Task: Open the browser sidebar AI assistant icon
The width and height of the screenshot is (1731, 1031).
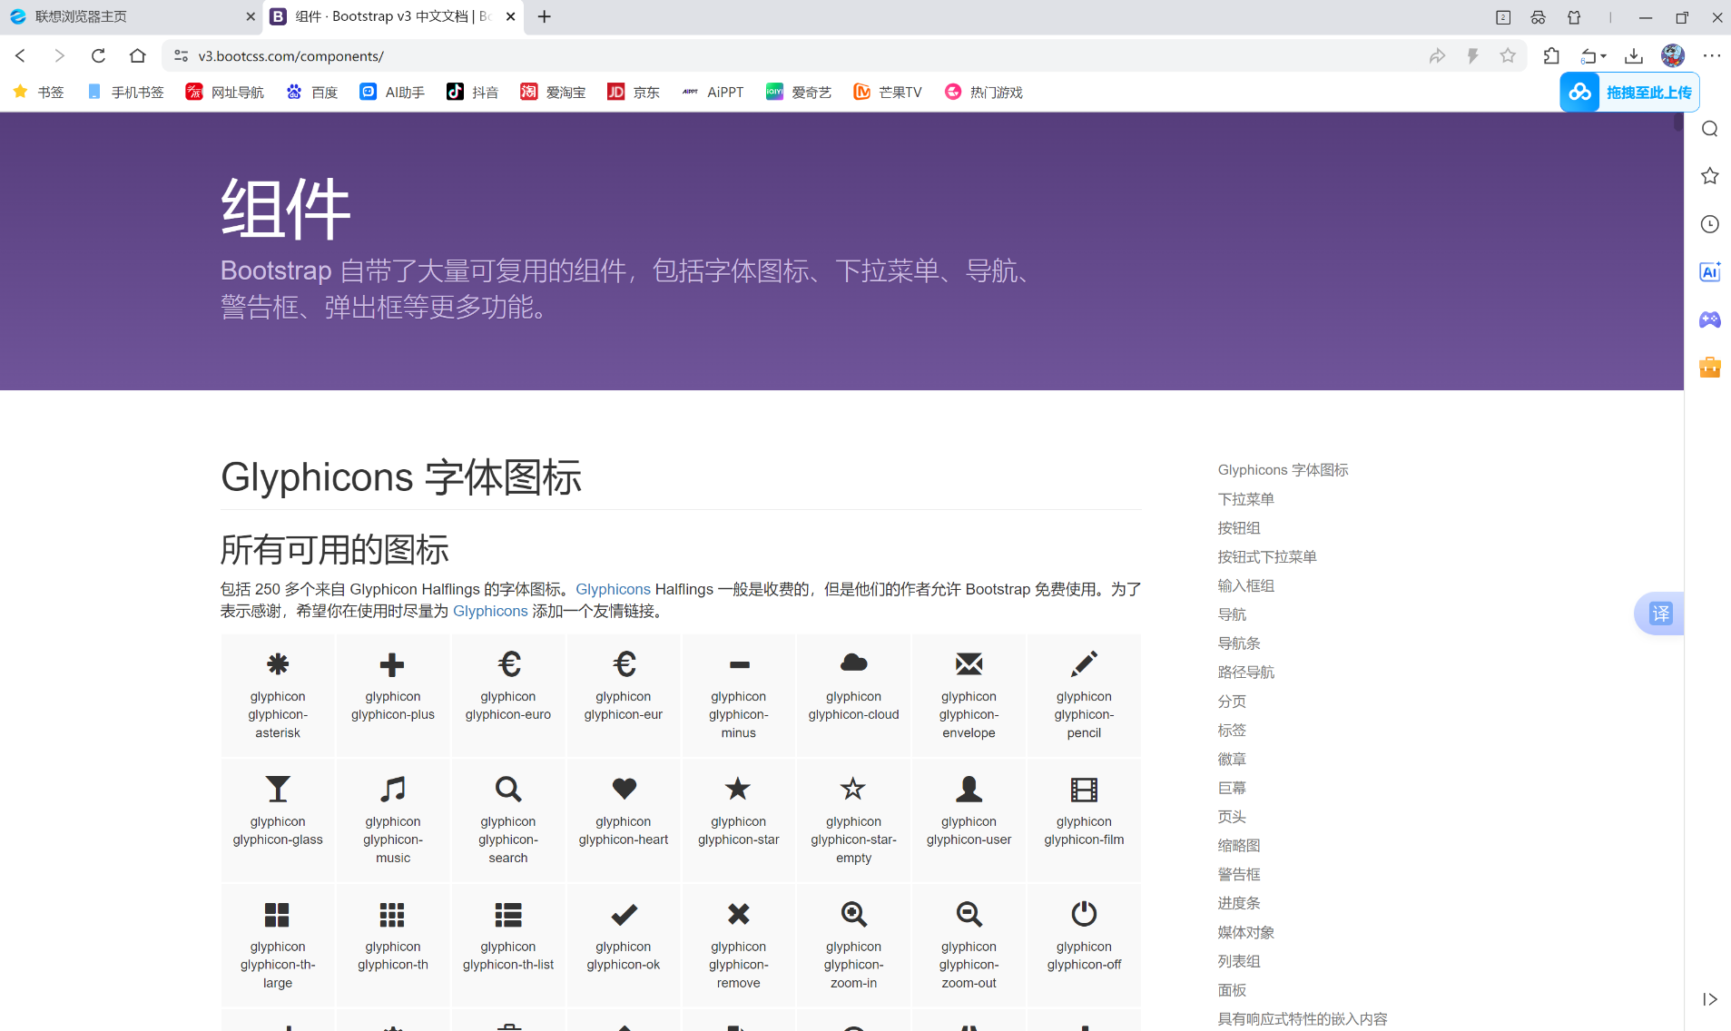Action: click(x=1710, y=271)
